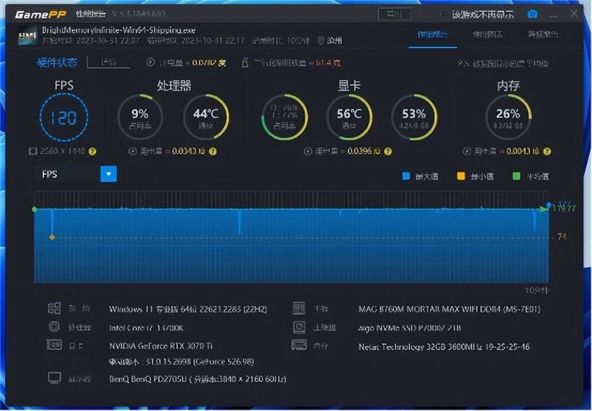Image resolution: width=592 pixels, height=411 pixels.
Task: Click the location pin icon in the header
Action: click(321, 41)
